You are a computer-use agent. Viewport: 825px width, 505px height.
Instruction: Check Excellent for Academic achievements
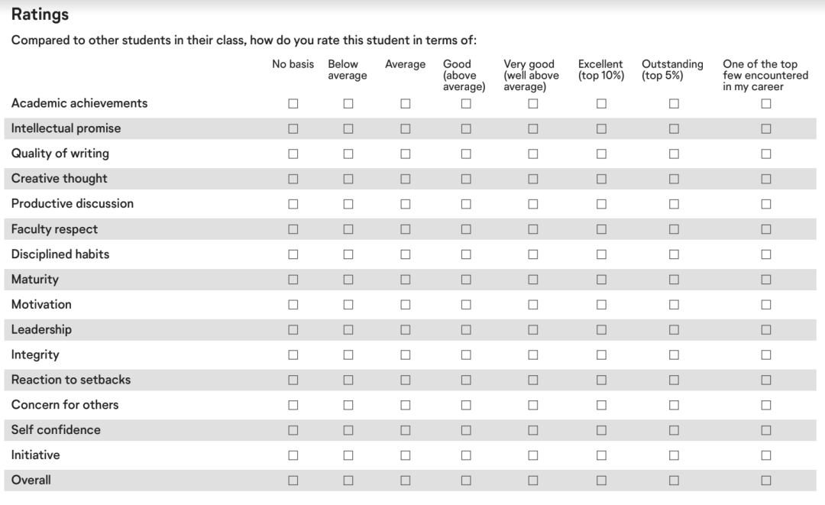pos(601,104)
